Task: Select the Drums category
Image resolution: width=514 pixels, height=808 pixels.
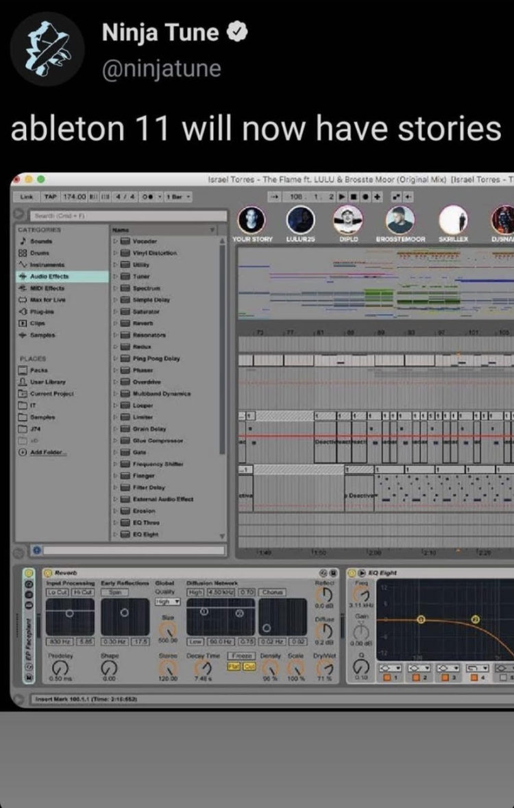Action: (40, 253)
